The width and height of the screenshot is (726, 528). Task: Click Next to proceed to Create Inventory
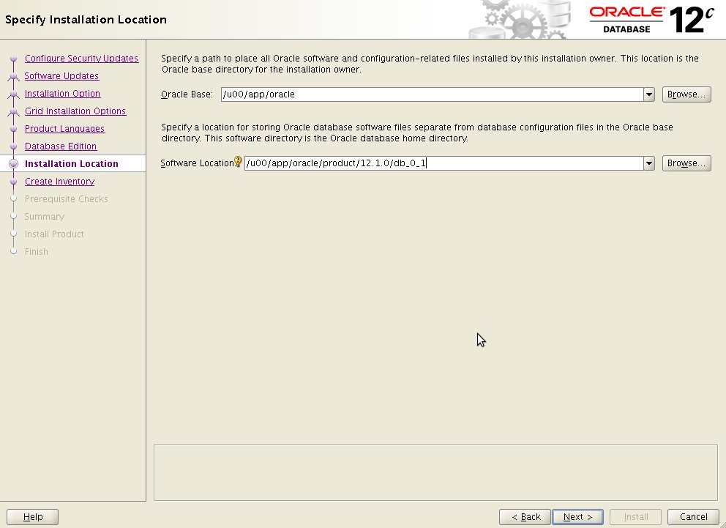(x=577, y=516)
